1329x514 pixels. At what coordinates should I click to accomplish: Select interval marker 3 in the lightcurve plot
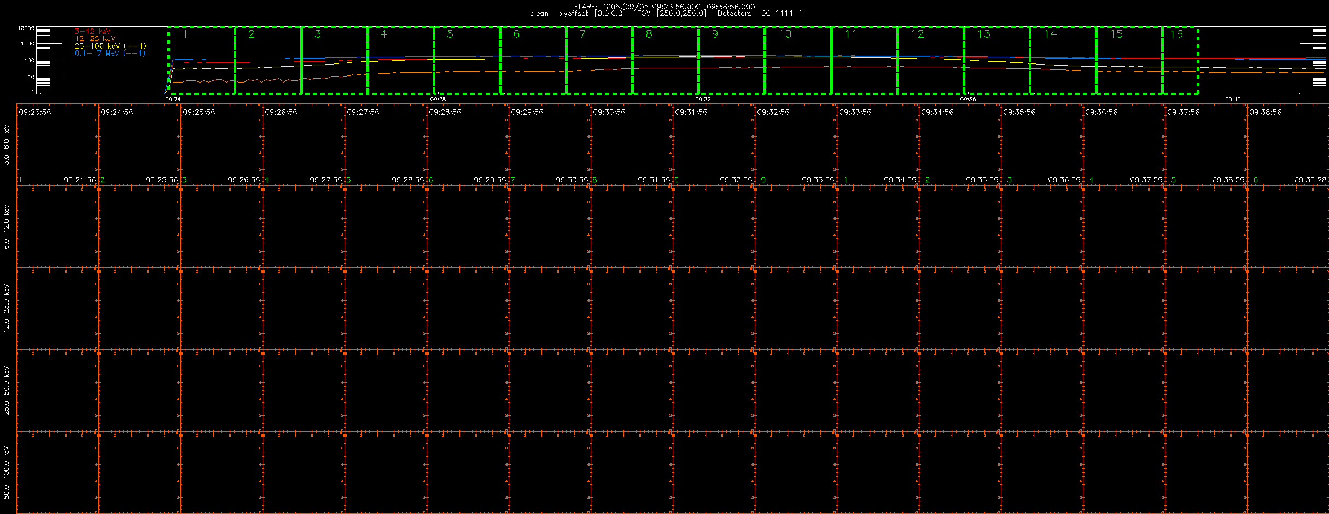coord(318,34)
